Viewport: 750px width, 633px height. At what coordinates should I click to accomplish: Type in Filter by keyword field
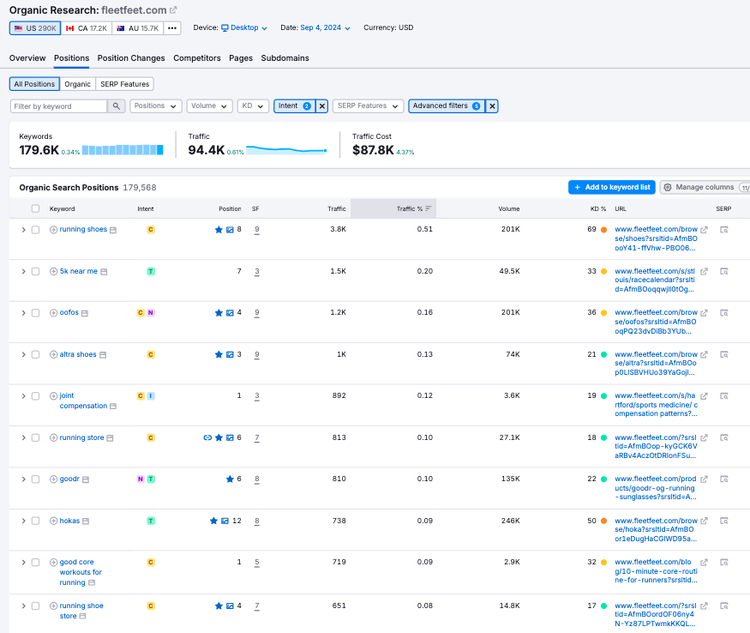58,106
